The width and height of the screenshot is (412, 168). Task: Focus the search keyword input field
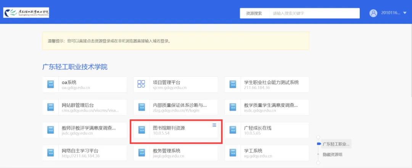point(314,13)
